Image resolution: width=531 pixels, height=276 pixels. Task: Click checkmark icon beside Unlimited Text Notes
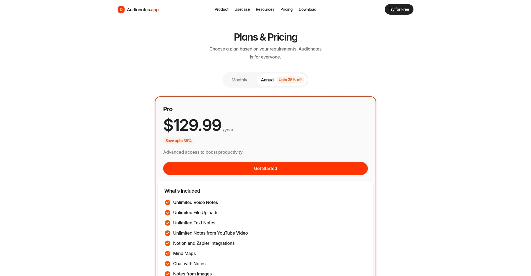pyautogui.click(x=168, y=223)
